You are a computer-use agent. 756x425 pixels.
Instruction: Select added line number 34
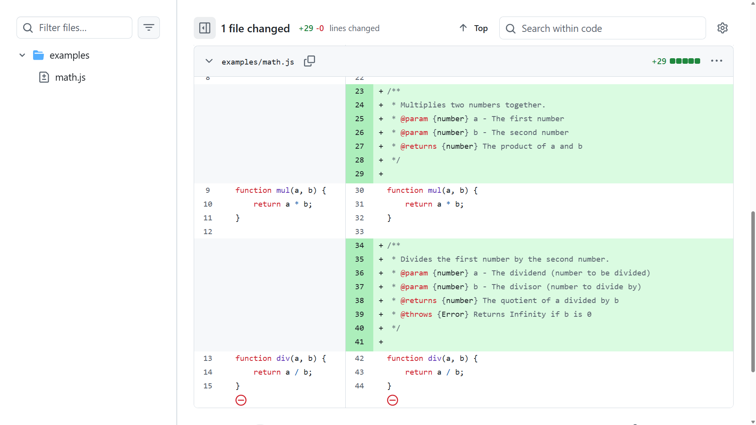point(359,245)
